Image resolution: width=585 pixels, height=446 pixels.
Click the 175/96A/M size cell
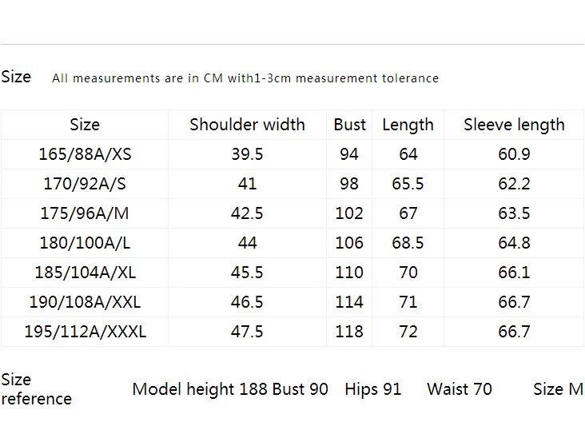pyautogui.click(x=85, y=213)
